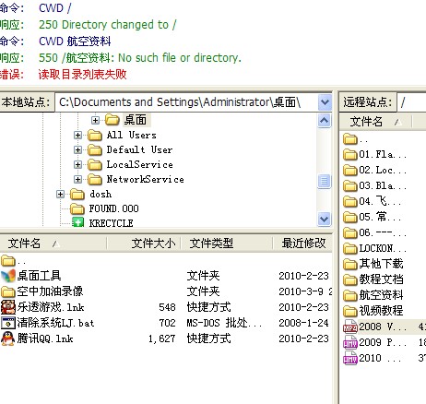Click the 01.Fla... remote folder icon
This screenshot has width=426, height=404.
pos(350,154)
